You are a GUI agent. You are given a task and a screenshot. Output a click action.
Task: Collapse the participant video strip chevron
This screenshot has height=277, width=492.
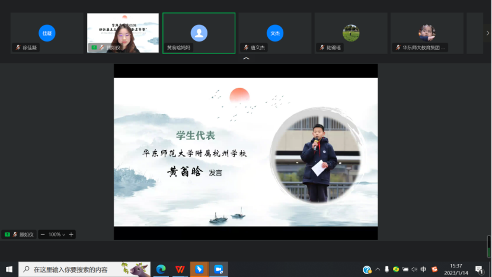[246, 59]
